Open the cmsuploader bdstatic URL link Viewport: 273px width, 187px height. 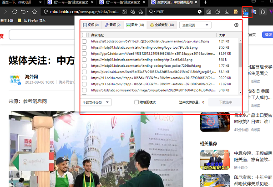(153, 90)
